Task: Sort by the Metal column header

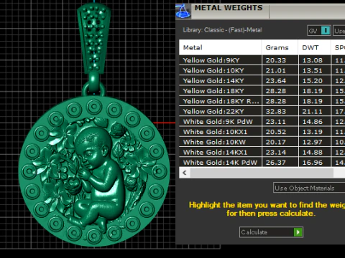Action: (220, 47)
